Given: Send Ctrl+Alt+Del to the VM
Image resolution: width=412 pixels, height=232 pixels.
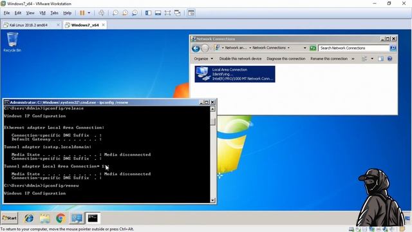Looking at the screenshot, I should (x=102, y=13).
